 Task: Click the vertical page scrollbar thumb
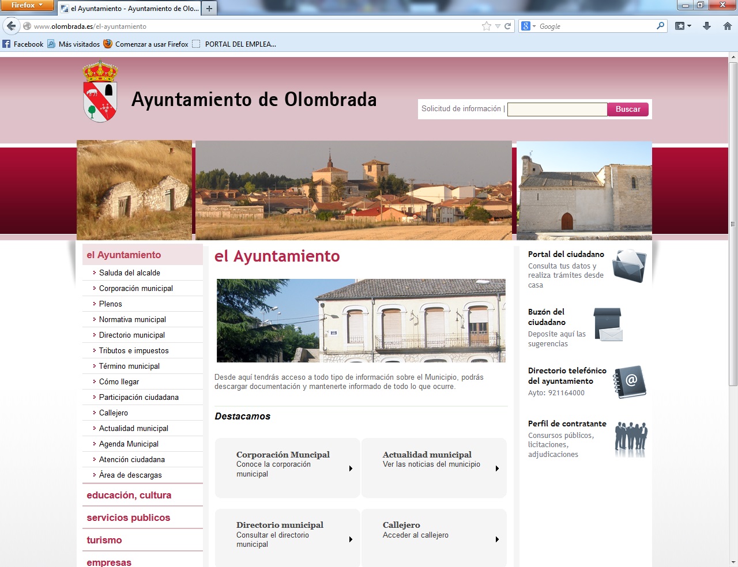tap(733, 224)
